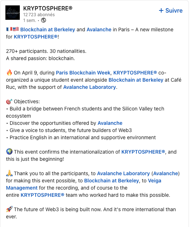Open Avalanche Laboratory link in thank-you paragraph
The image size is (190, 227).
(x=123, y=173)
